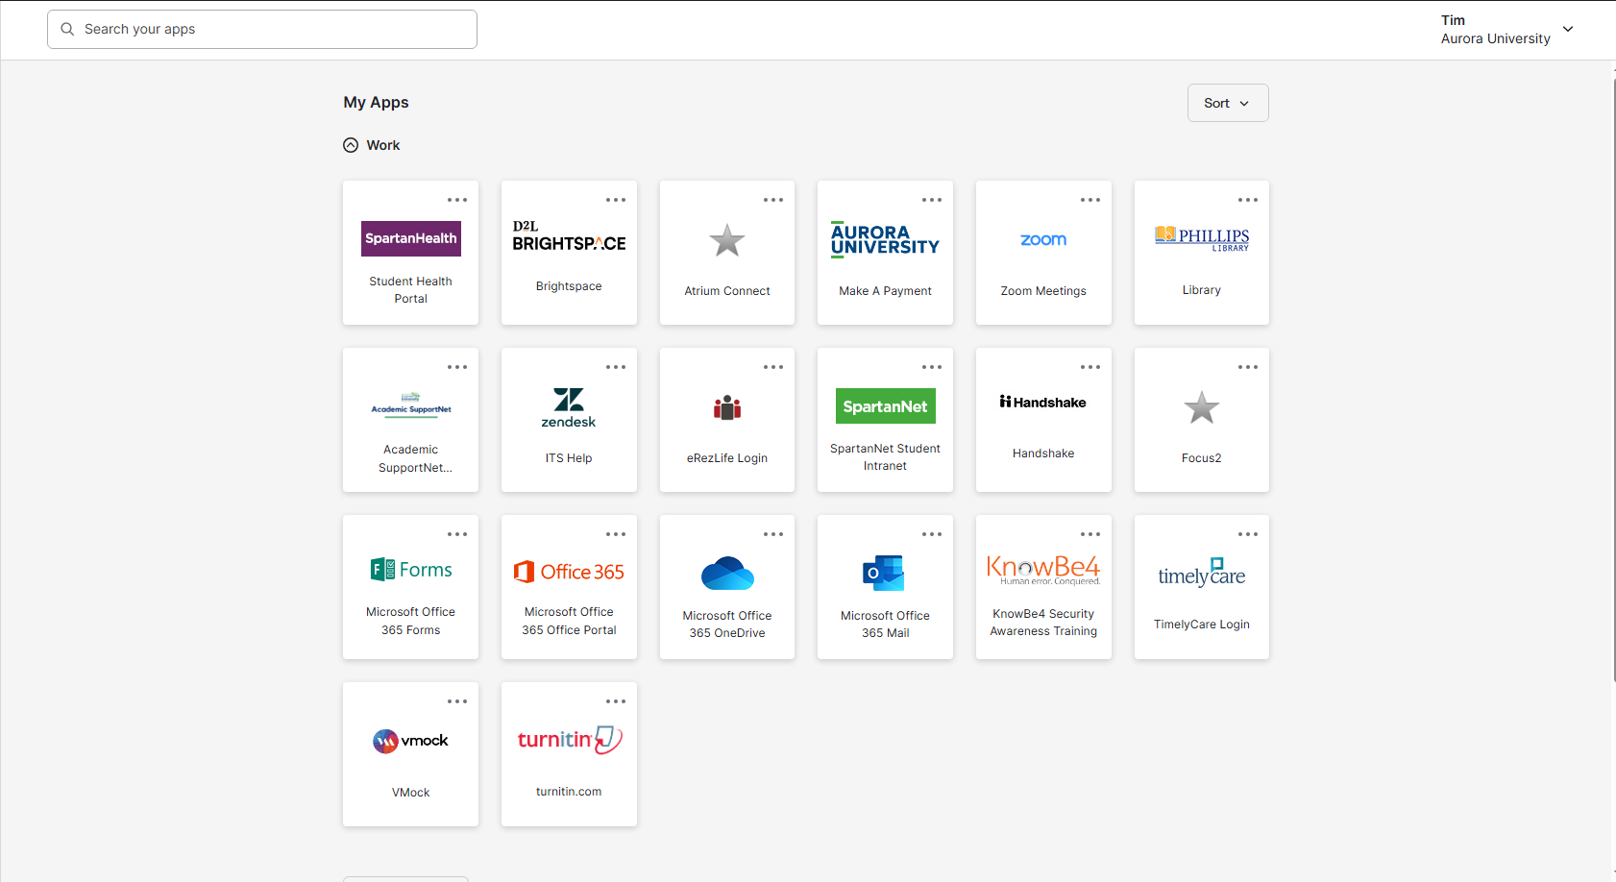Click the ITS Help label
This screenshot has width=1616, height=882.
(x=569, y=458)
